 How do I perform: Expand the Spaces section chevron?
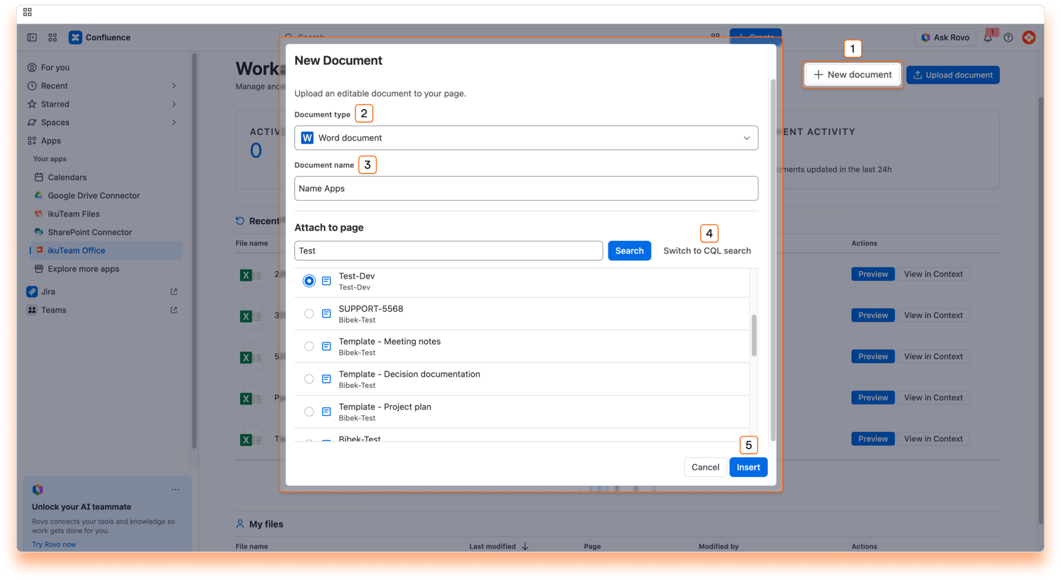pyautogui.click(x=174, y=122)
